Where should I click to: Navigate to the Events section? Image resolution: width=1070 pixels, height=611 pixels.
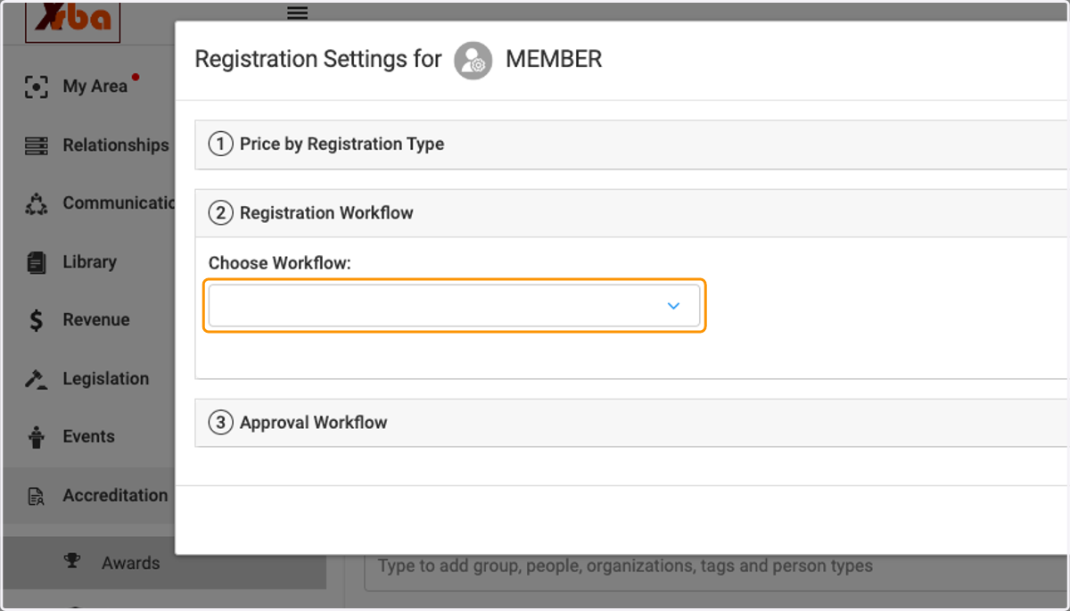88,437
